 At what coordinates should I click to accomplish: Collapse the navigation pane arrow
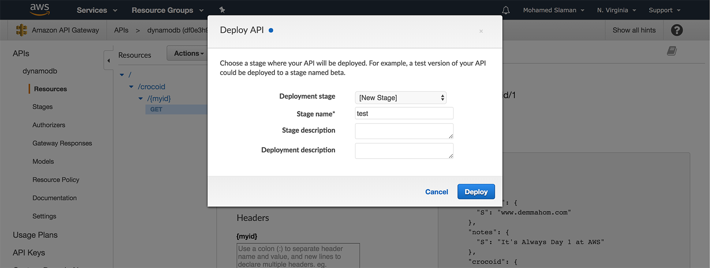tap(109, 61)
